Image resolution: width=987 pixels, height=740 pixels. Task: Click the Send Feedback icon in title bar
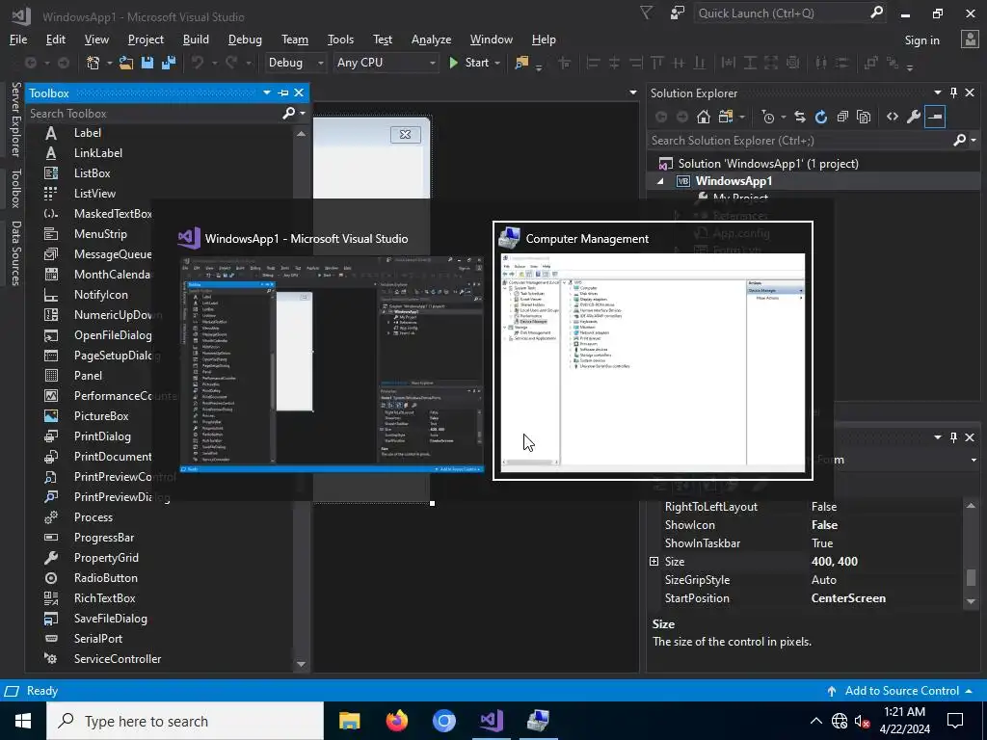tap(677, 13)
